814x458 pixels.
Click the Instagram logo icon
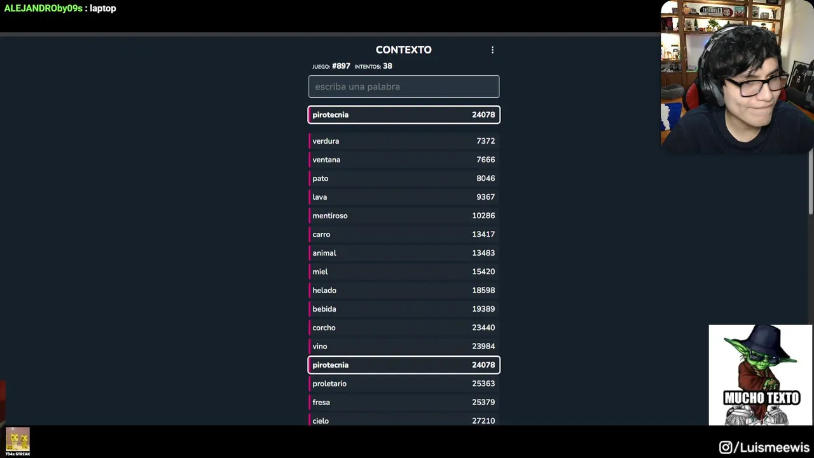tap(726, 448)
